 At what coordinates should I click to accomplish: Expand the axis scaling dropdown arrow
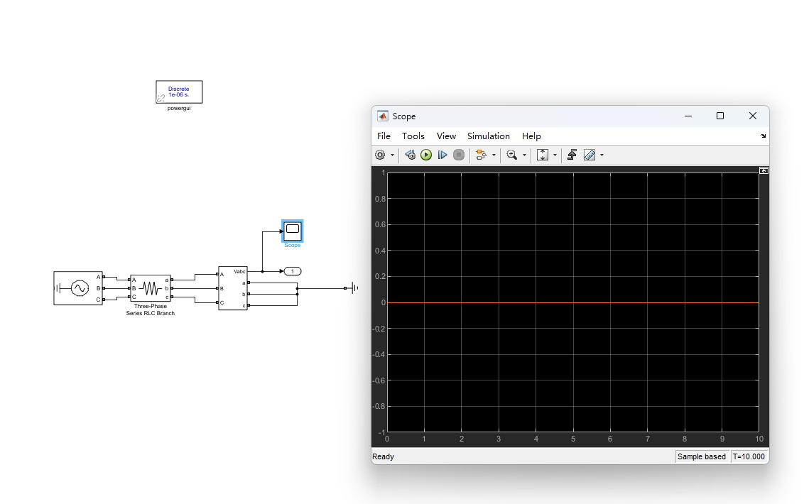point(555,155)
